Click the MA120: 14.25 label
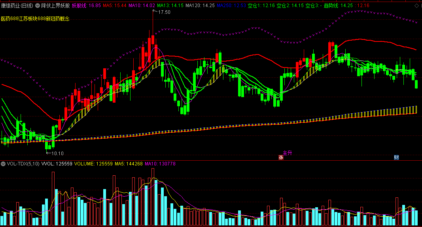The image size is (422, 227). click(200, 6)
